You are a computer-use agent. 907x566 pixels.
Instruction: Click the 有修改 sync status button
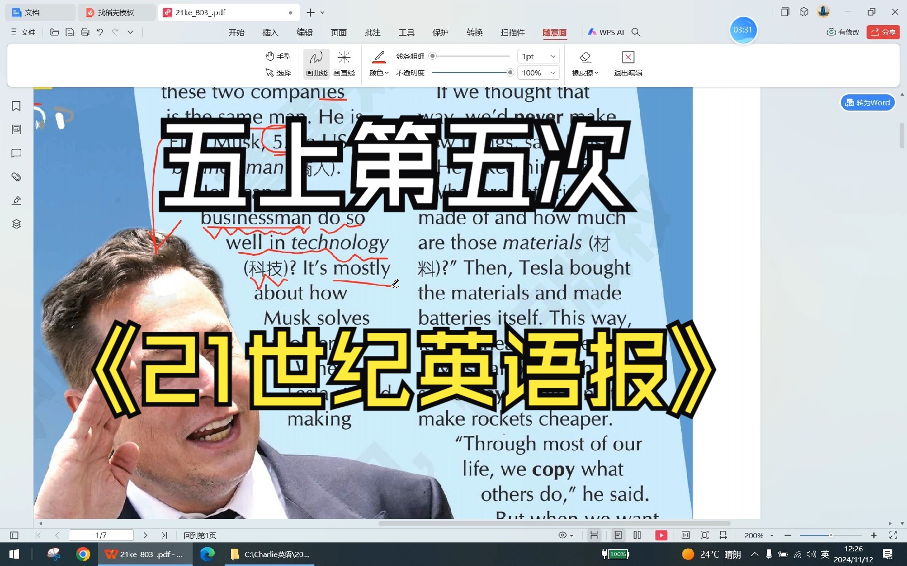pyautogui.click(x=843, y=32)
